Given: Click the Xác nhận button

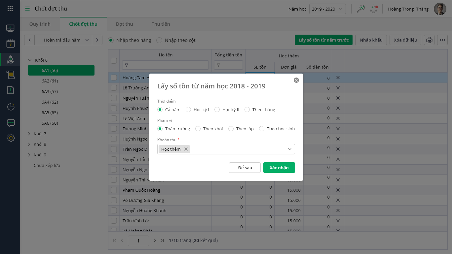Looking at the screenshot, I should 279,168.
